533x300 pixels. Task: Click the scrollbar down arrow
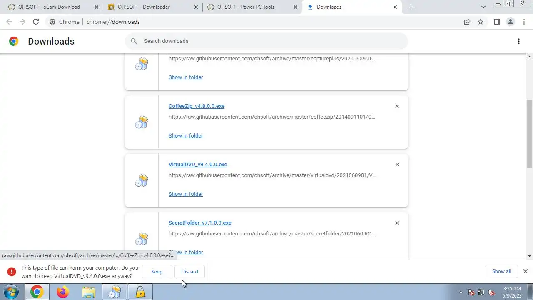coord(530,256)
